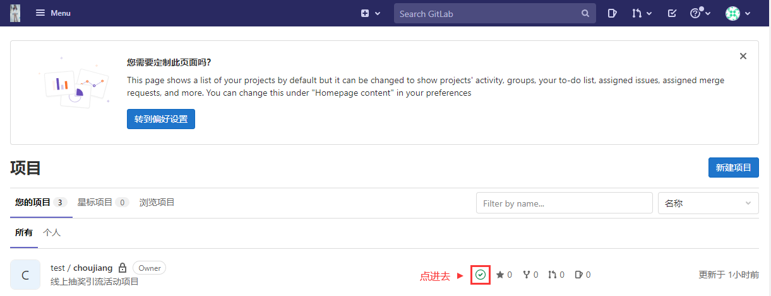Open the To-Do list checkmark icon

pos(672,13)
